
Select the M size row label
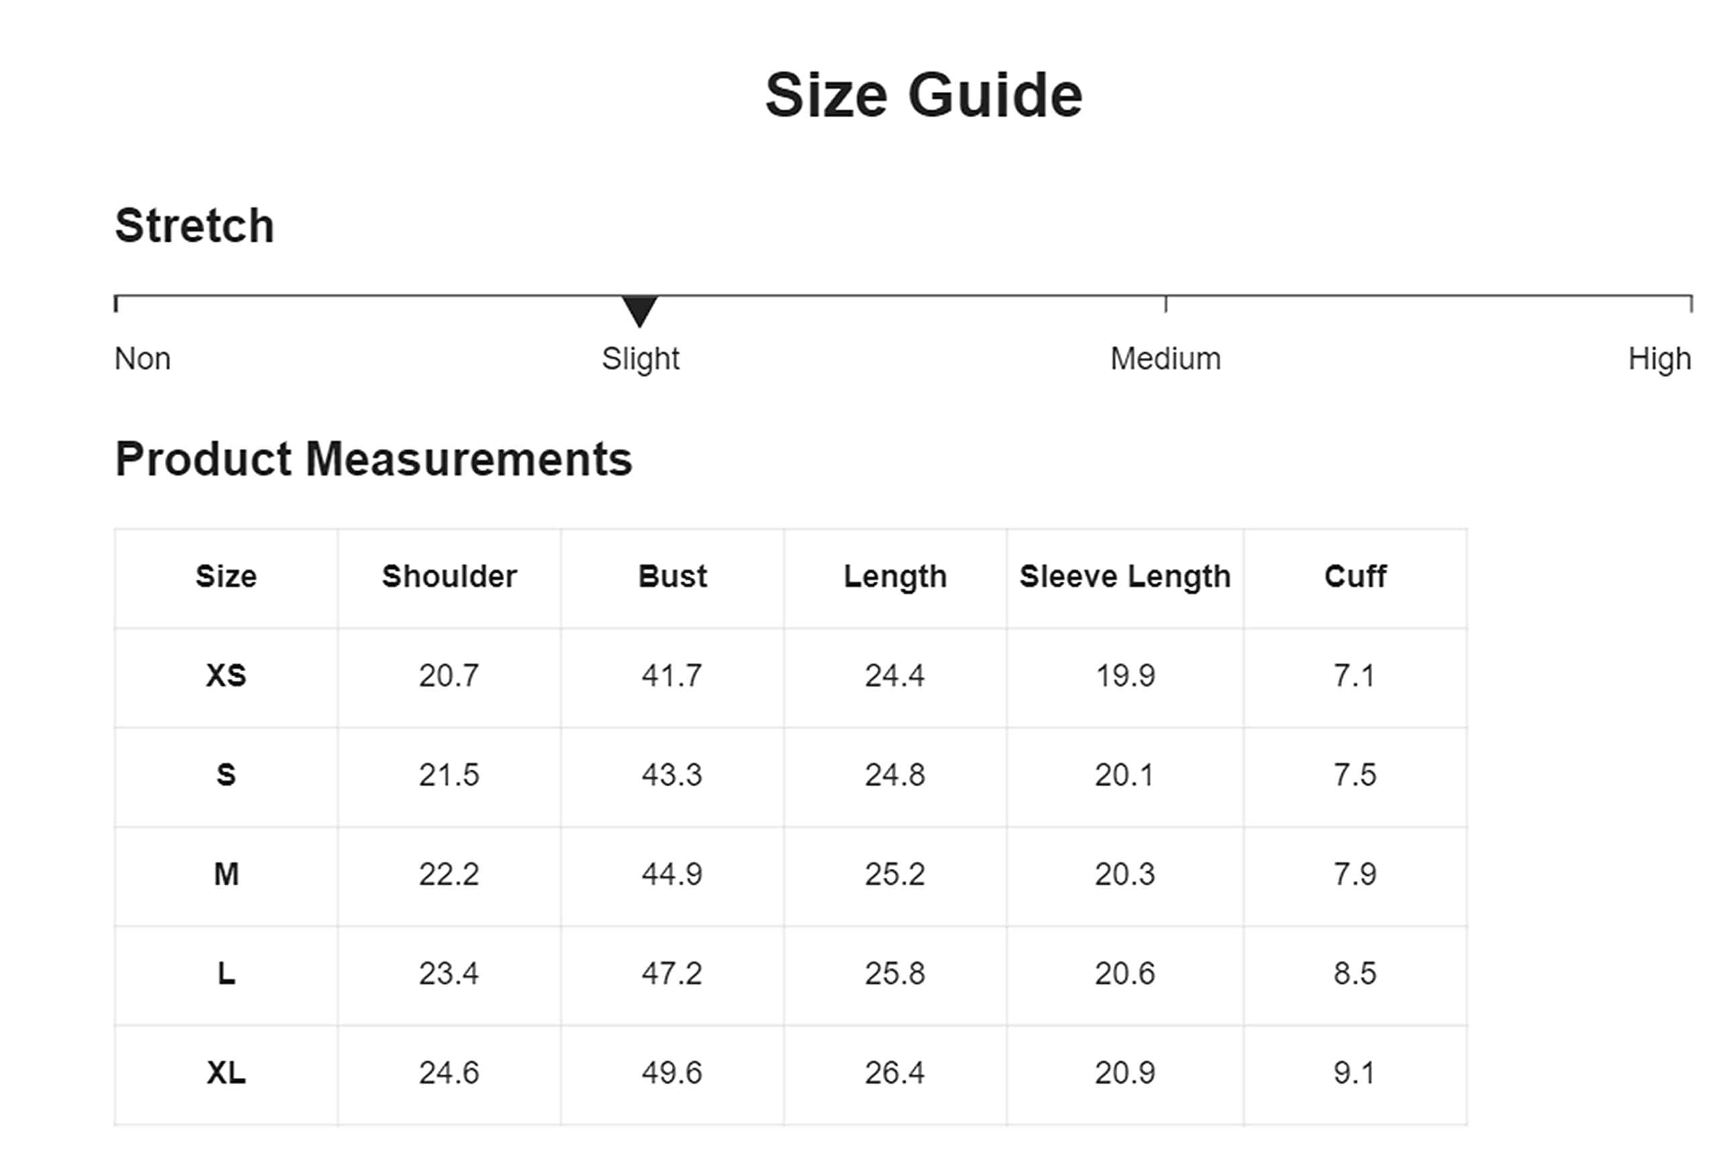[x=226, y=874]
